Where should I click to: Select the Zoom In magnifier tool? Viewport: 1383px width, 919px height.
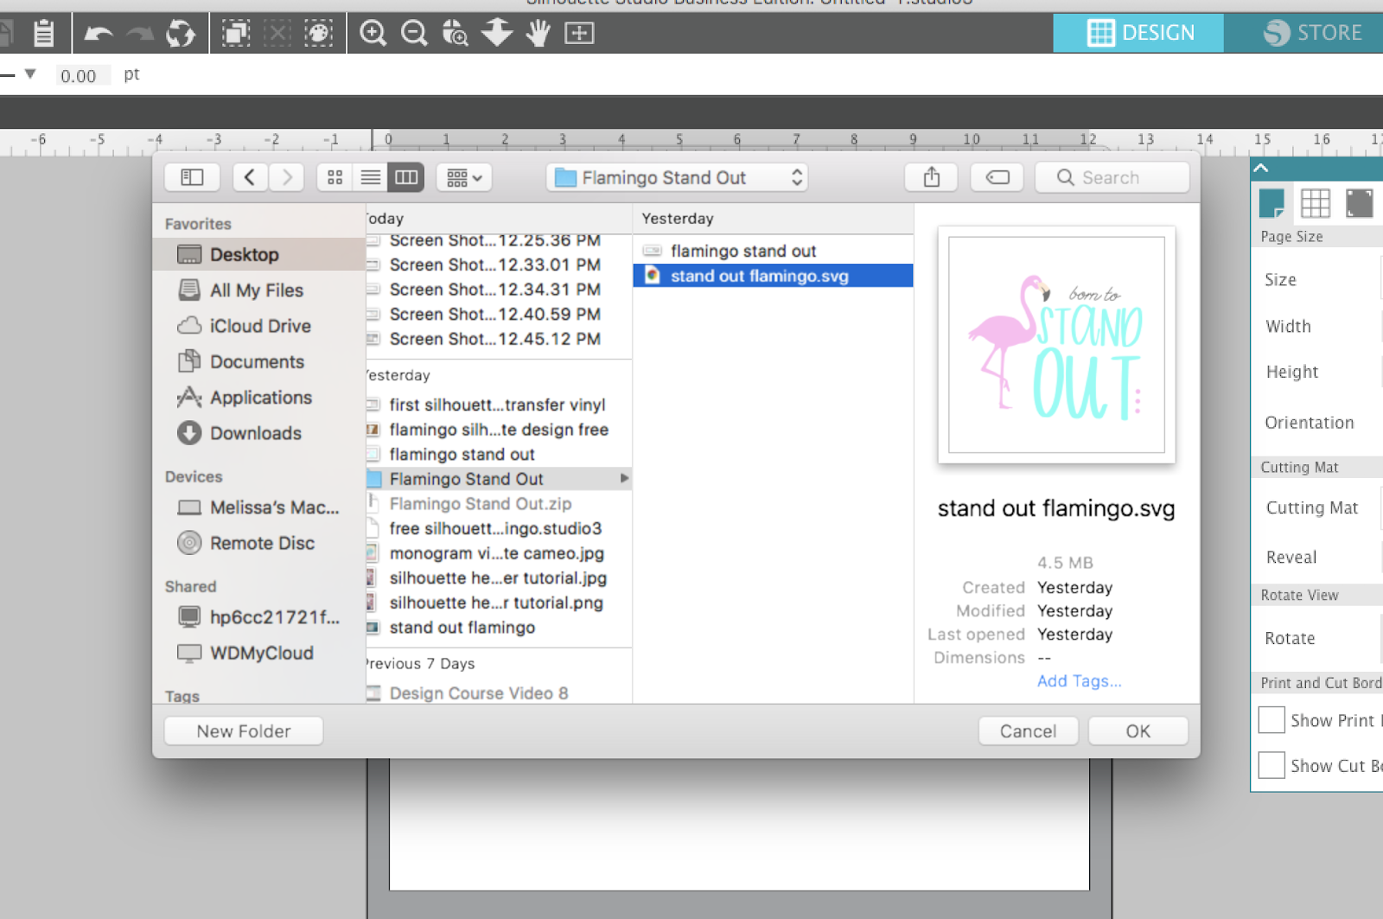pos(373,33)
